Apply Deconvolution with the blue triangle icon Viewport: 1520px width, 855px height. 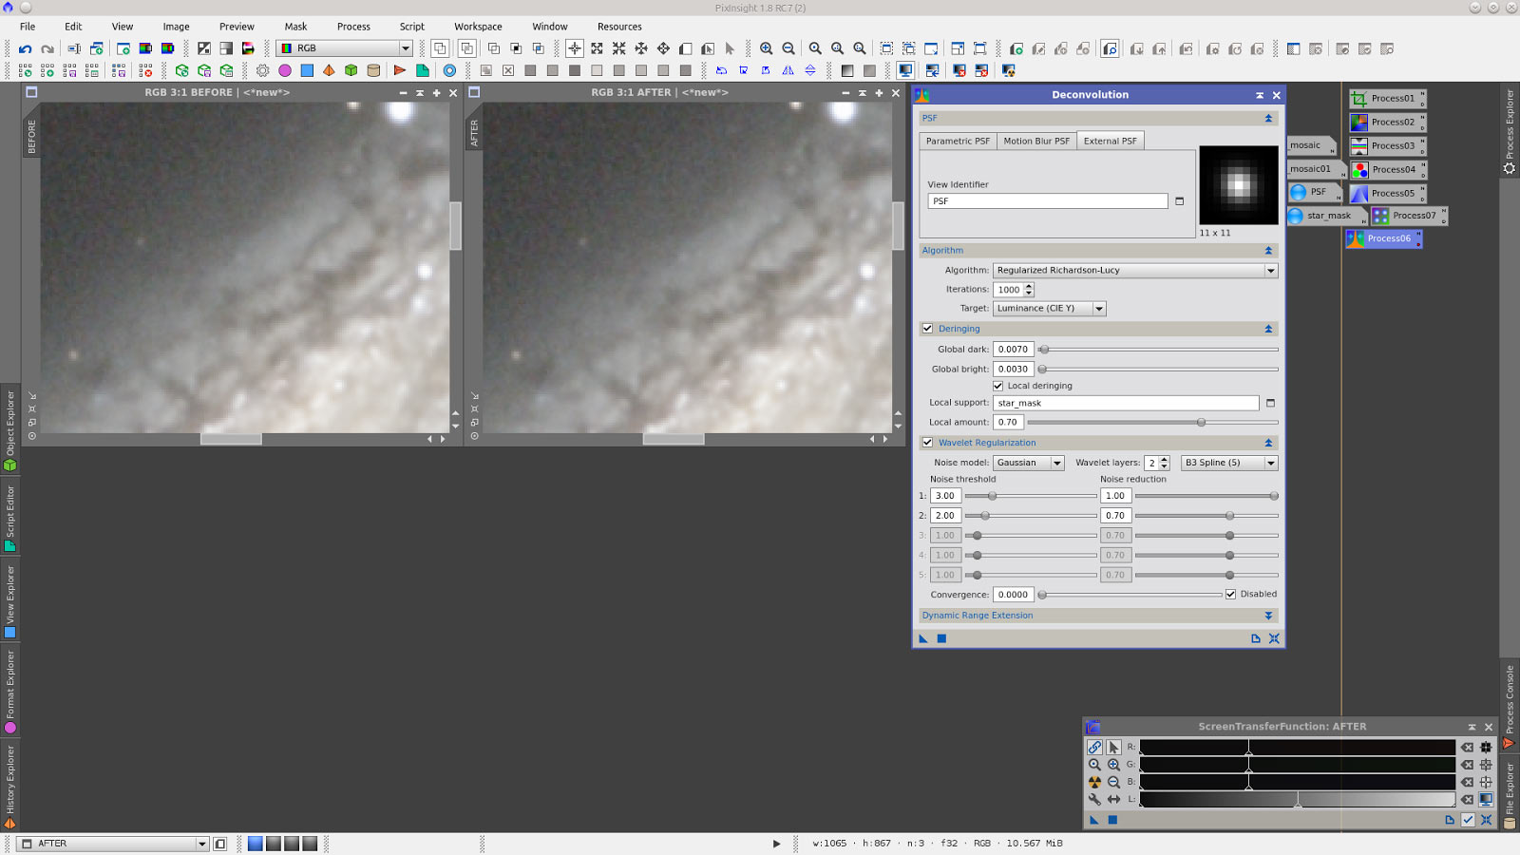click(x=923, y=638)
